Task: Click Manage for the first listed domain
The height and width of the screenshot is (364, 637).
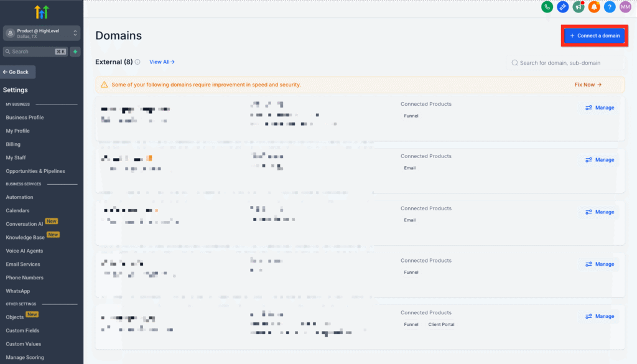Action: tap(600, 108)
